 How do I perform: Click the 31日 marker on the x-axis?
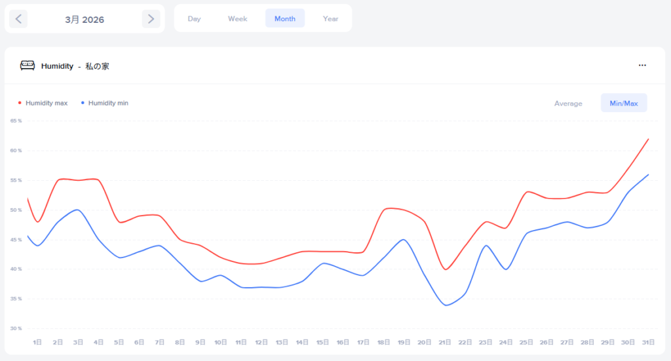tap(648, 343)
